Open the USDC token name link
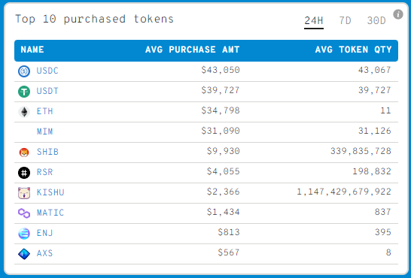Screen dimensions: 411x278 [47, 71]
